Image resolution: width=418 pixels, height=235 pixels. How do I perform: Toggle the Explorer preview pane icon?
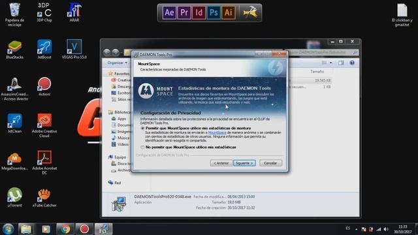[341, 63]
